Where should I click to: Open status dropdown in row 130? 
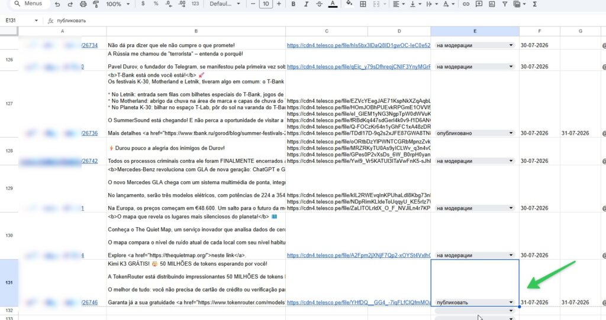pos(511,255)
